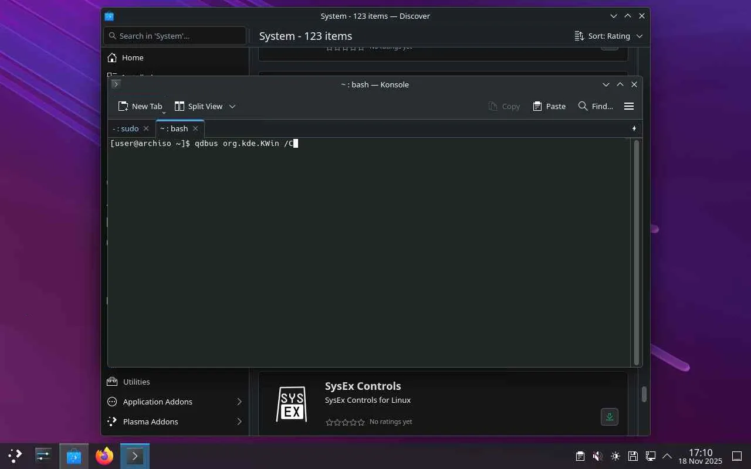This screenshot has height=469, width=751.
Task: Paste clipboard into the Konsole terminal
Action: (549, 106)
